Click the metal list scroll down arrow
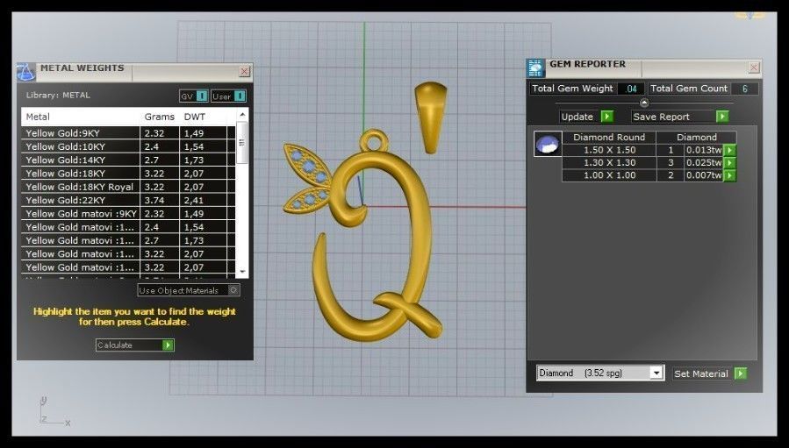This screenshot has height=448, width=789. (x=242, y=271)
